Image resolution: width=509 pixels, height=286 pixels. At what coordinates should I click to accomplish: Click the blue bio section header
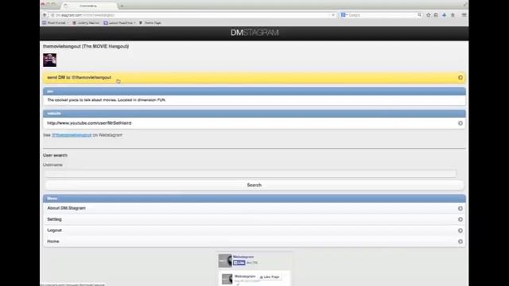pos(254,91)
